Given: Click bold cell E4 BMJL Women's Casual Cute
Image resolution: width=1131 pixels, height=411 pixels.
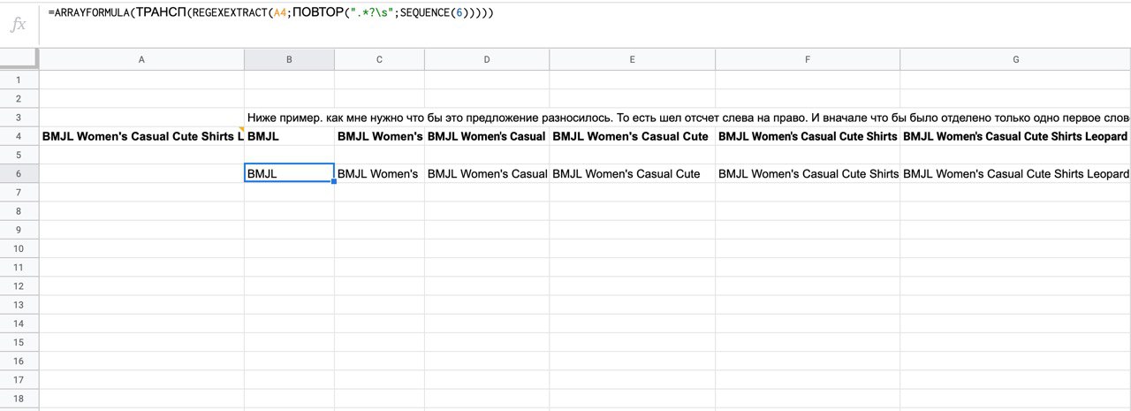Looking at the screenshot, I should click(633, 136).
